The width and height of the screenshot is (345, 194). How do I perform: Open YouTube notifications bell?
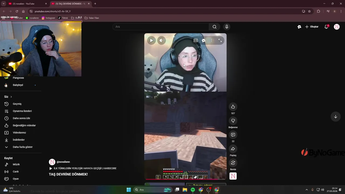tap(326, 27)
